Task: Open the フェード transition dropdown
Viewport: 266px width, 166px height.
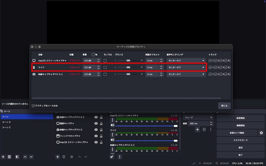Action: click(x=198, y=117)
